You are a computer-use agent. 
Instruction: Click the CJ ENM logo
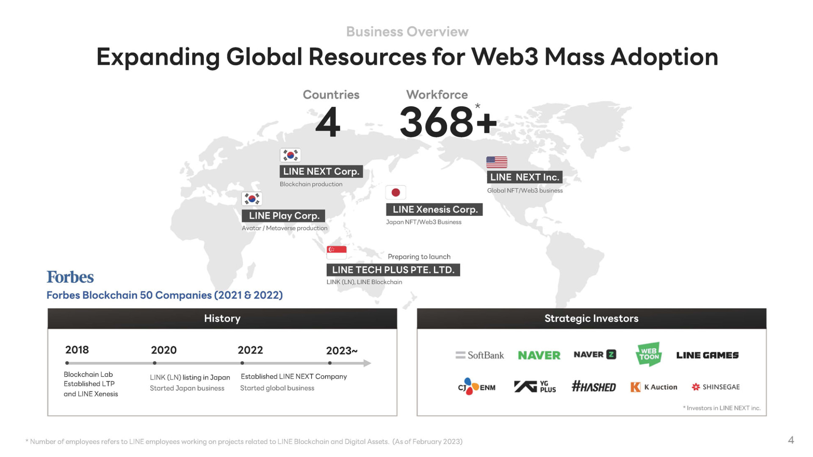click(x=476, y=387)
